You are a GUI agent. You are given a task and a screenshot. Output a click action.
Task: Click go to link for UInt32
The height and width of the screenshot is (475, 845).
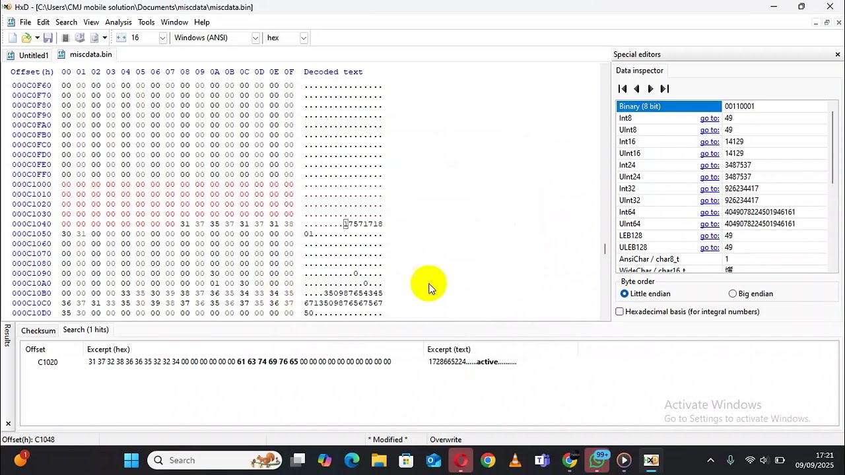click(710, 201)
